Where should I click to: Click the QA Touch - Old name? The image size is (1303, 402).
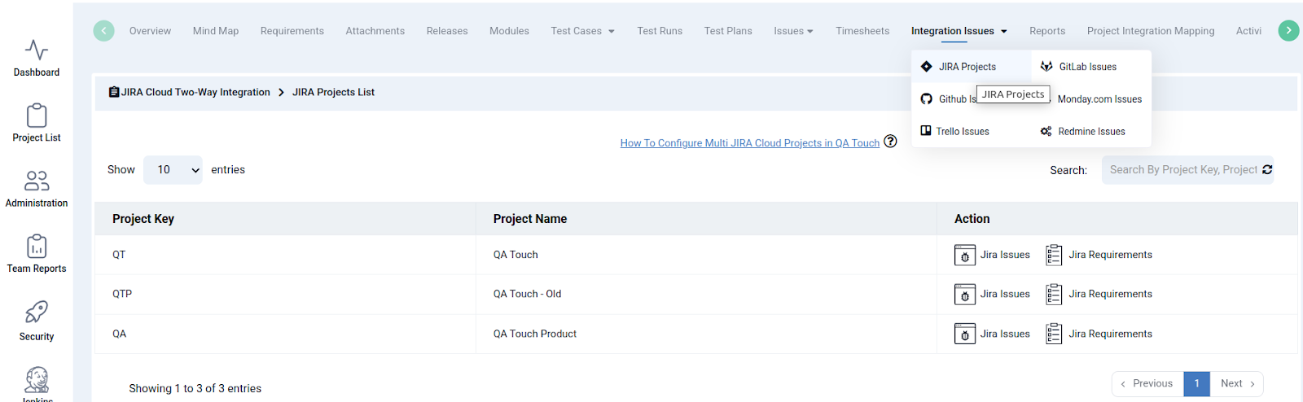pyautogui.click(x=527, y=294)
